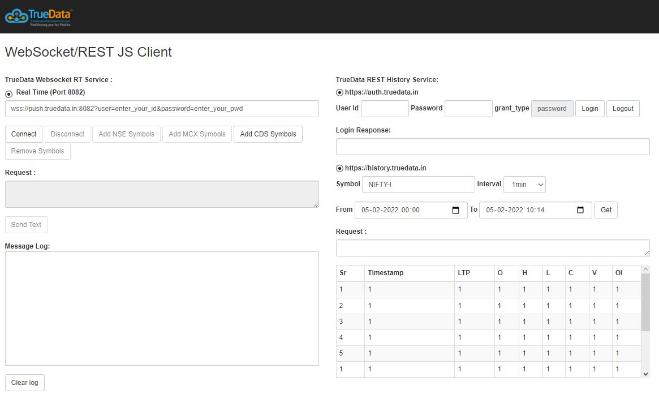Click the REST history Request text area
This screenshot has height=398, width=659.
pos(493,248)
